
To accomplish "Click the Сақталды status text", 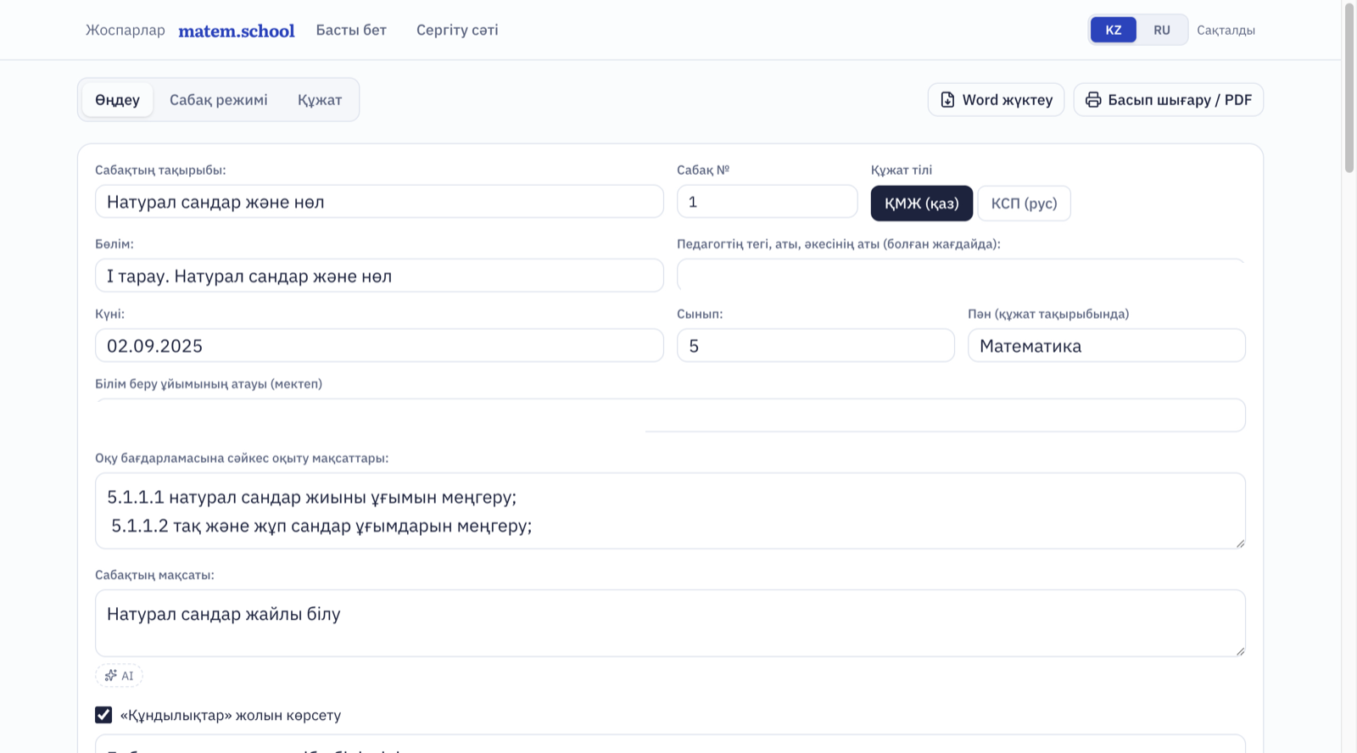I will tap(1226, 31).
